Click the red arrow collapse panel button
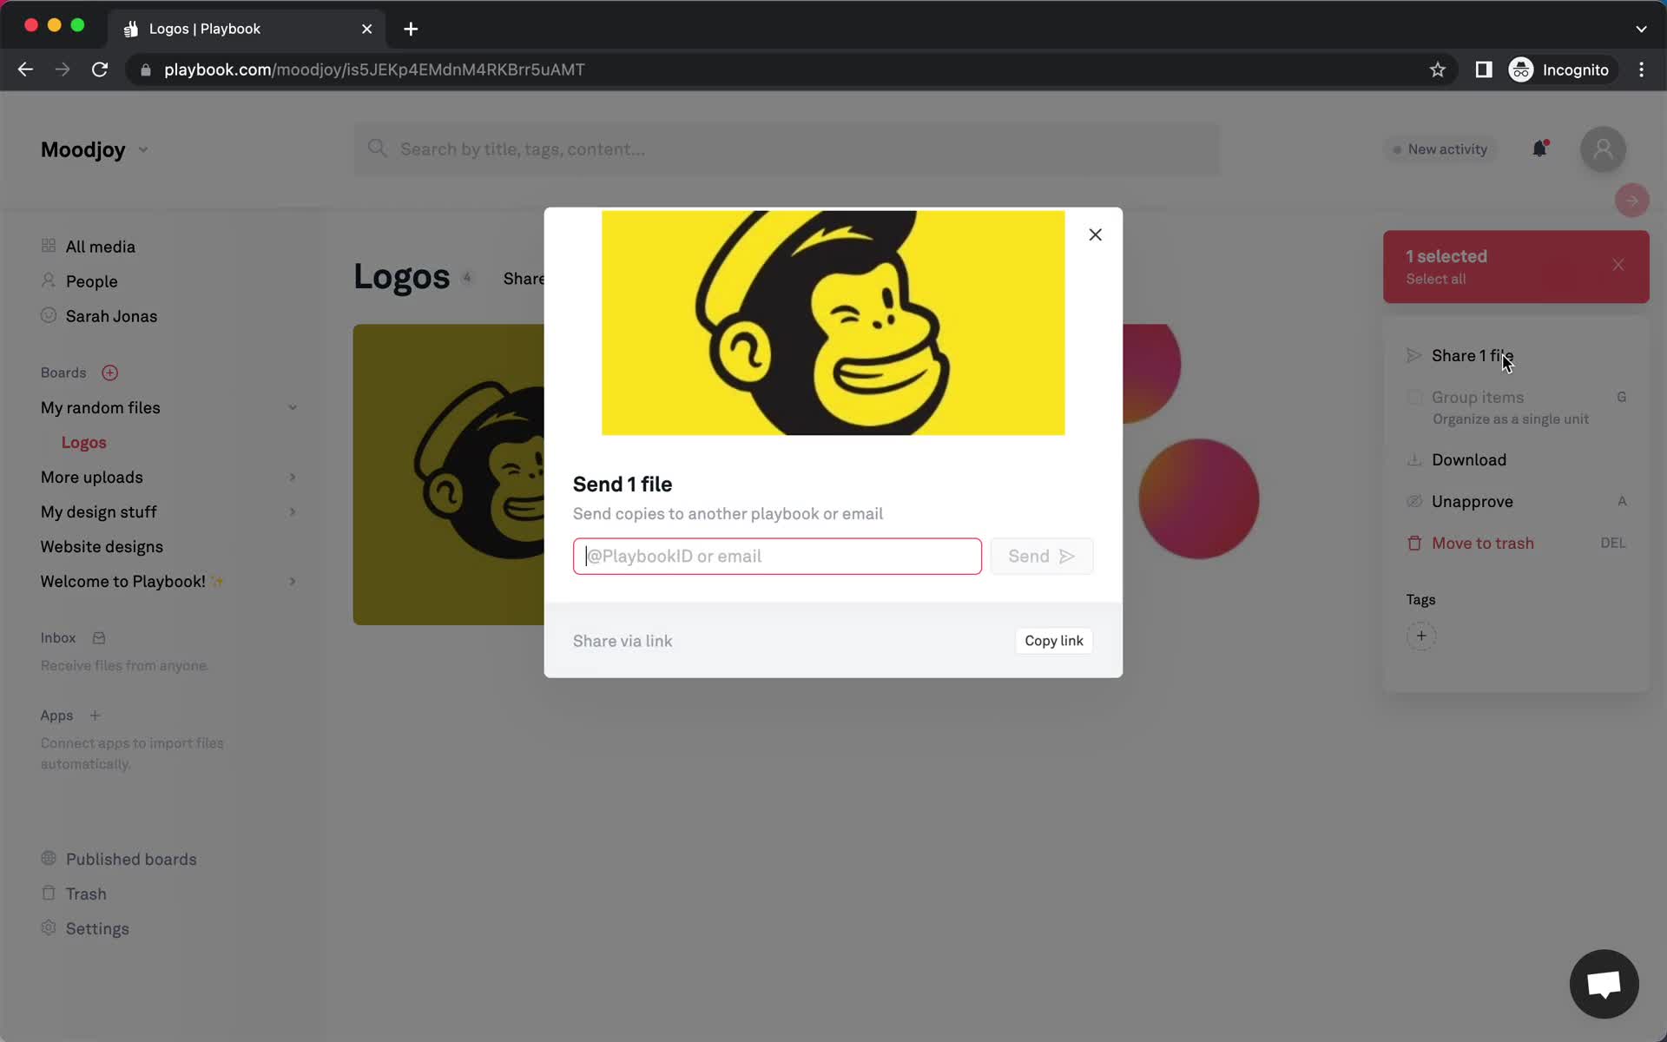The image size is (1667, 1042). click(1631, 201)
